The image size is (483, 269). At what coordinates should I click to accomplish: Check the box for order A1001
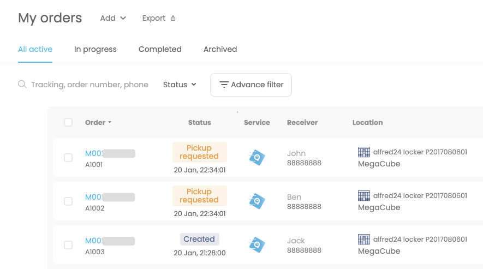click(x=68, y=158)
